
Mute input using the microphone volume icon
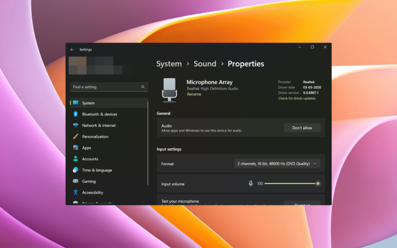tap(251, 183)
